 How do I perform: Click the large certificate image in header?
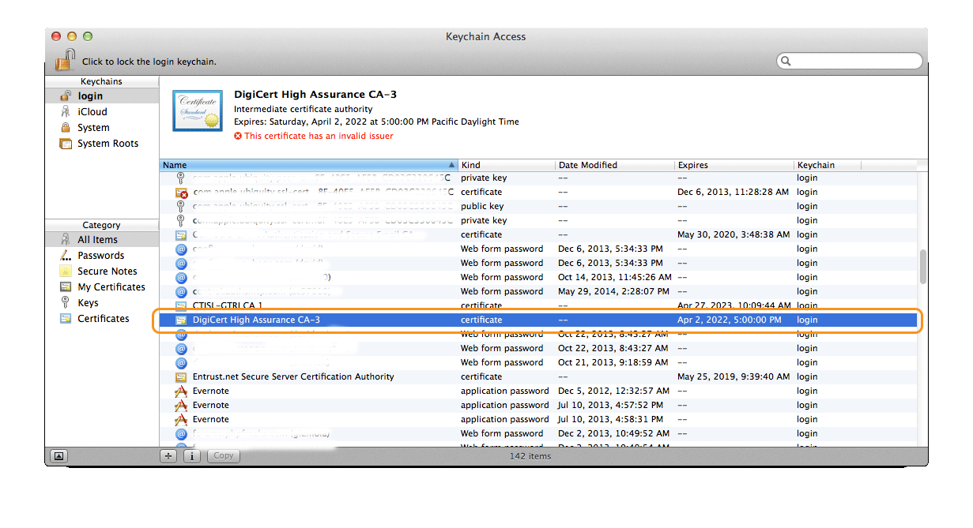tap(198, 110)
